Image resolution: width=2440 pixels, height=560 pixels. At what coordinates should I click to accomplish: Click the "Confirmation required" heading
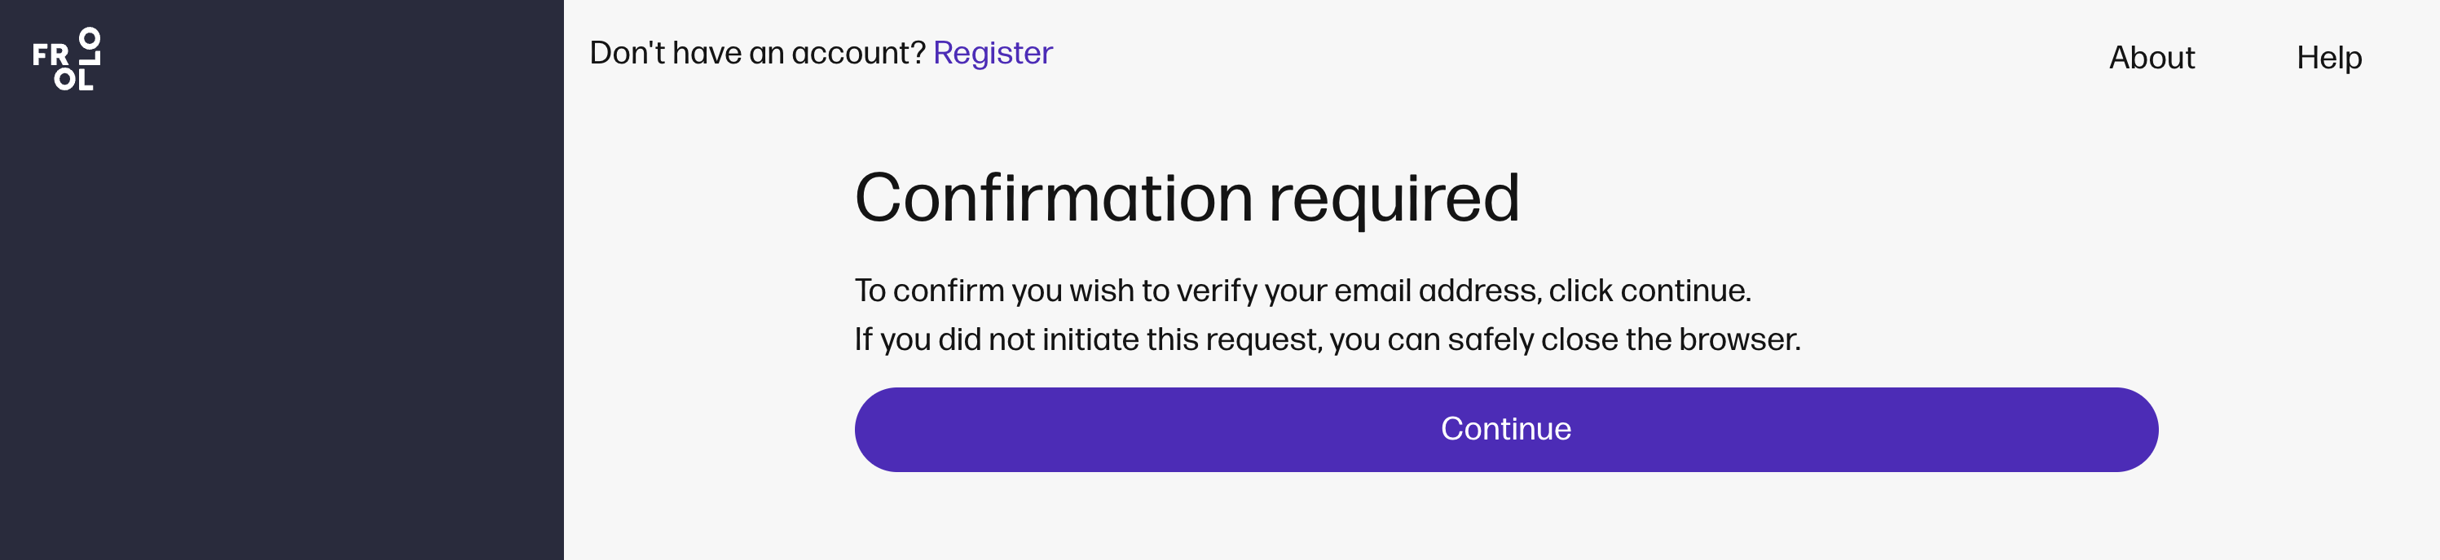(x=1186, y=199)
